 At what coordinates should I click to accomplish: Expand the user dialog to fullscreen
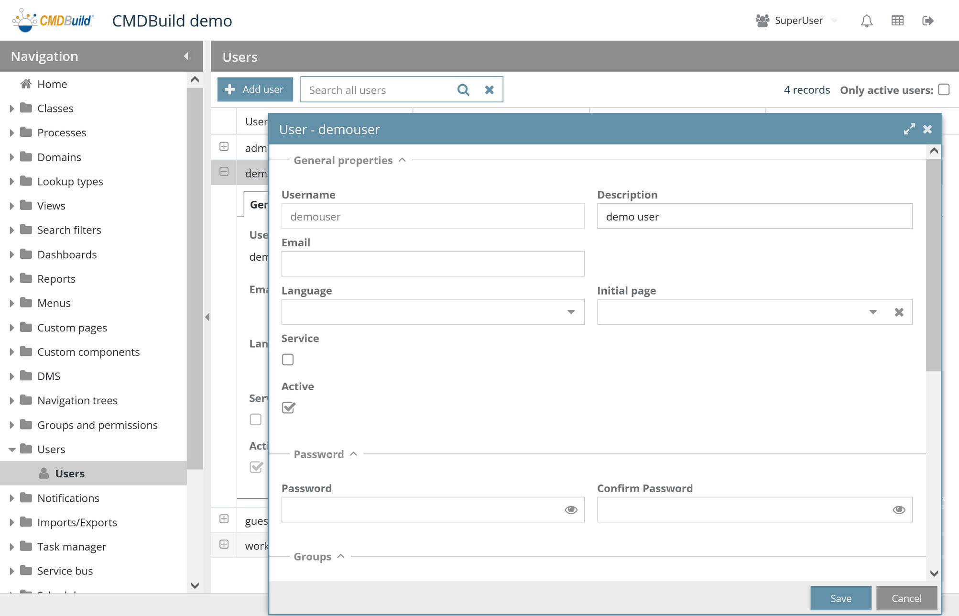[909, 129]
